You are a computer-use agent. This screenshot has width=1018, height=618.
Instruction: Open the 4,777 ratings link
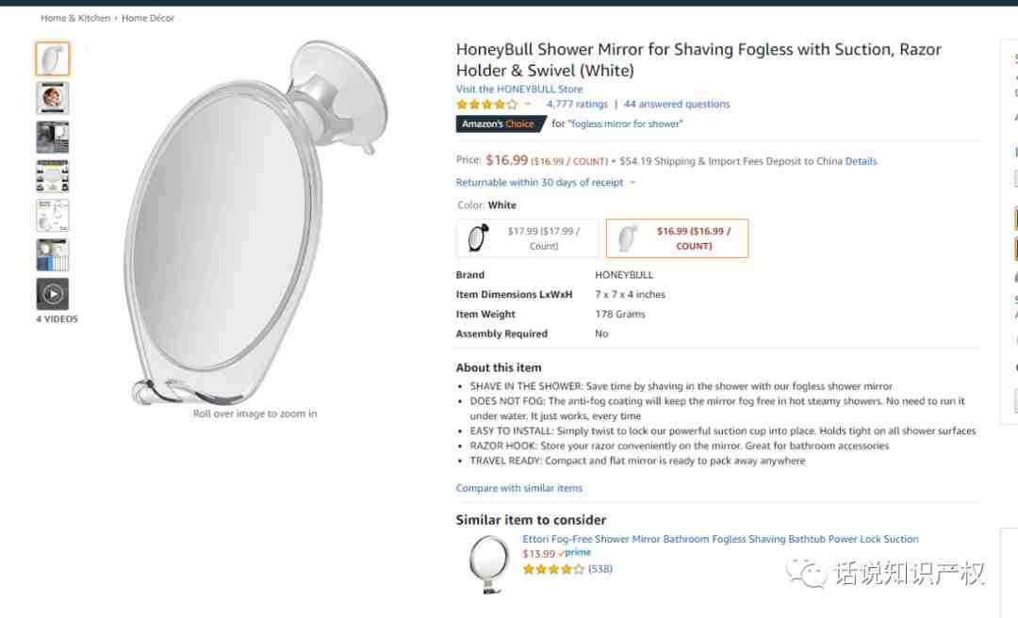[577, 104]
